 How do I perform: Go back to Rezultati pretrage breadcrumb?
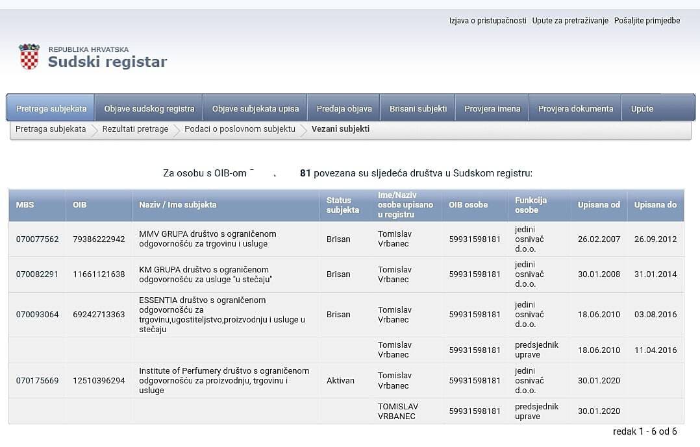(x=135, y=129)
